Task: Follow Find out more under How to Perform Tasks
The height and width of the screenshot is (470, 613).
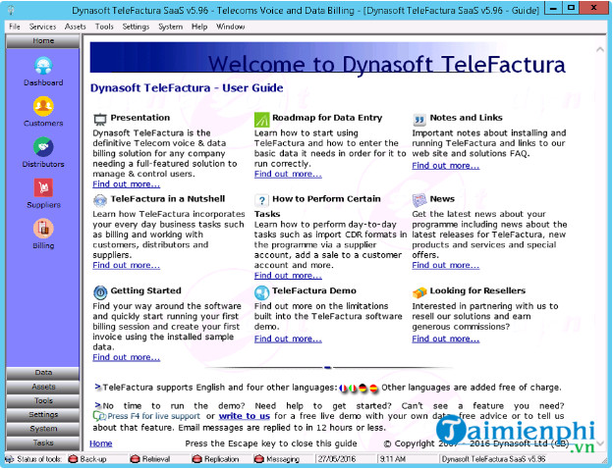Action: coord(288,276)
